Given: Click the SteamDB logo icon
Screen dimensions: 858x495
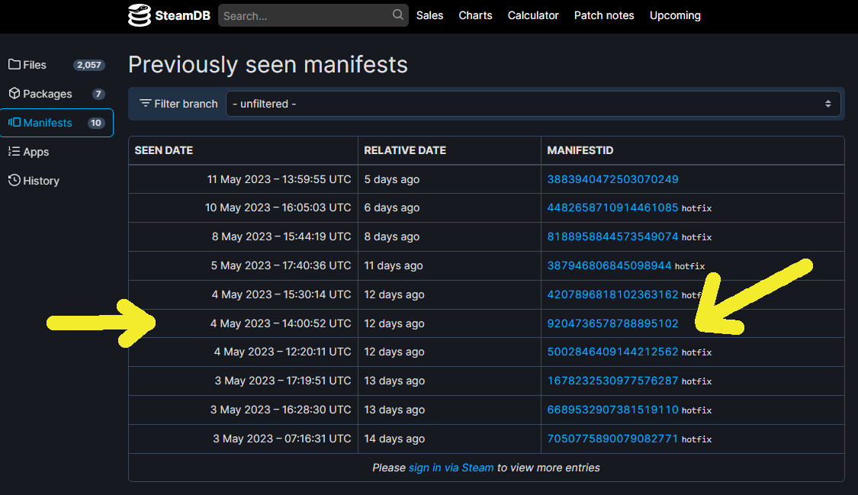Looking at the screenshot, I should point(139,15).
